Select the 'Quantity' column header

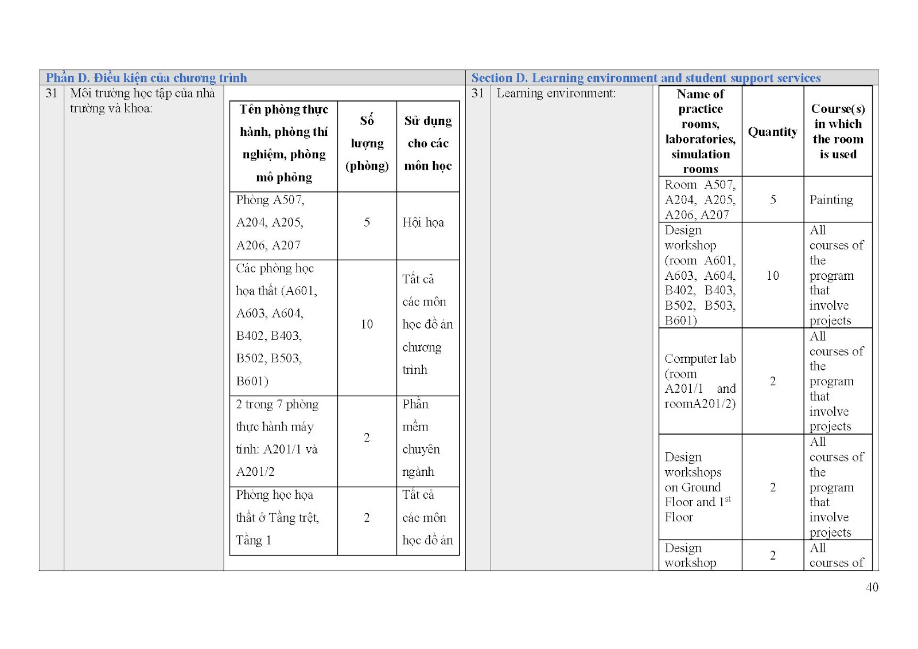(x=772, y=132)
